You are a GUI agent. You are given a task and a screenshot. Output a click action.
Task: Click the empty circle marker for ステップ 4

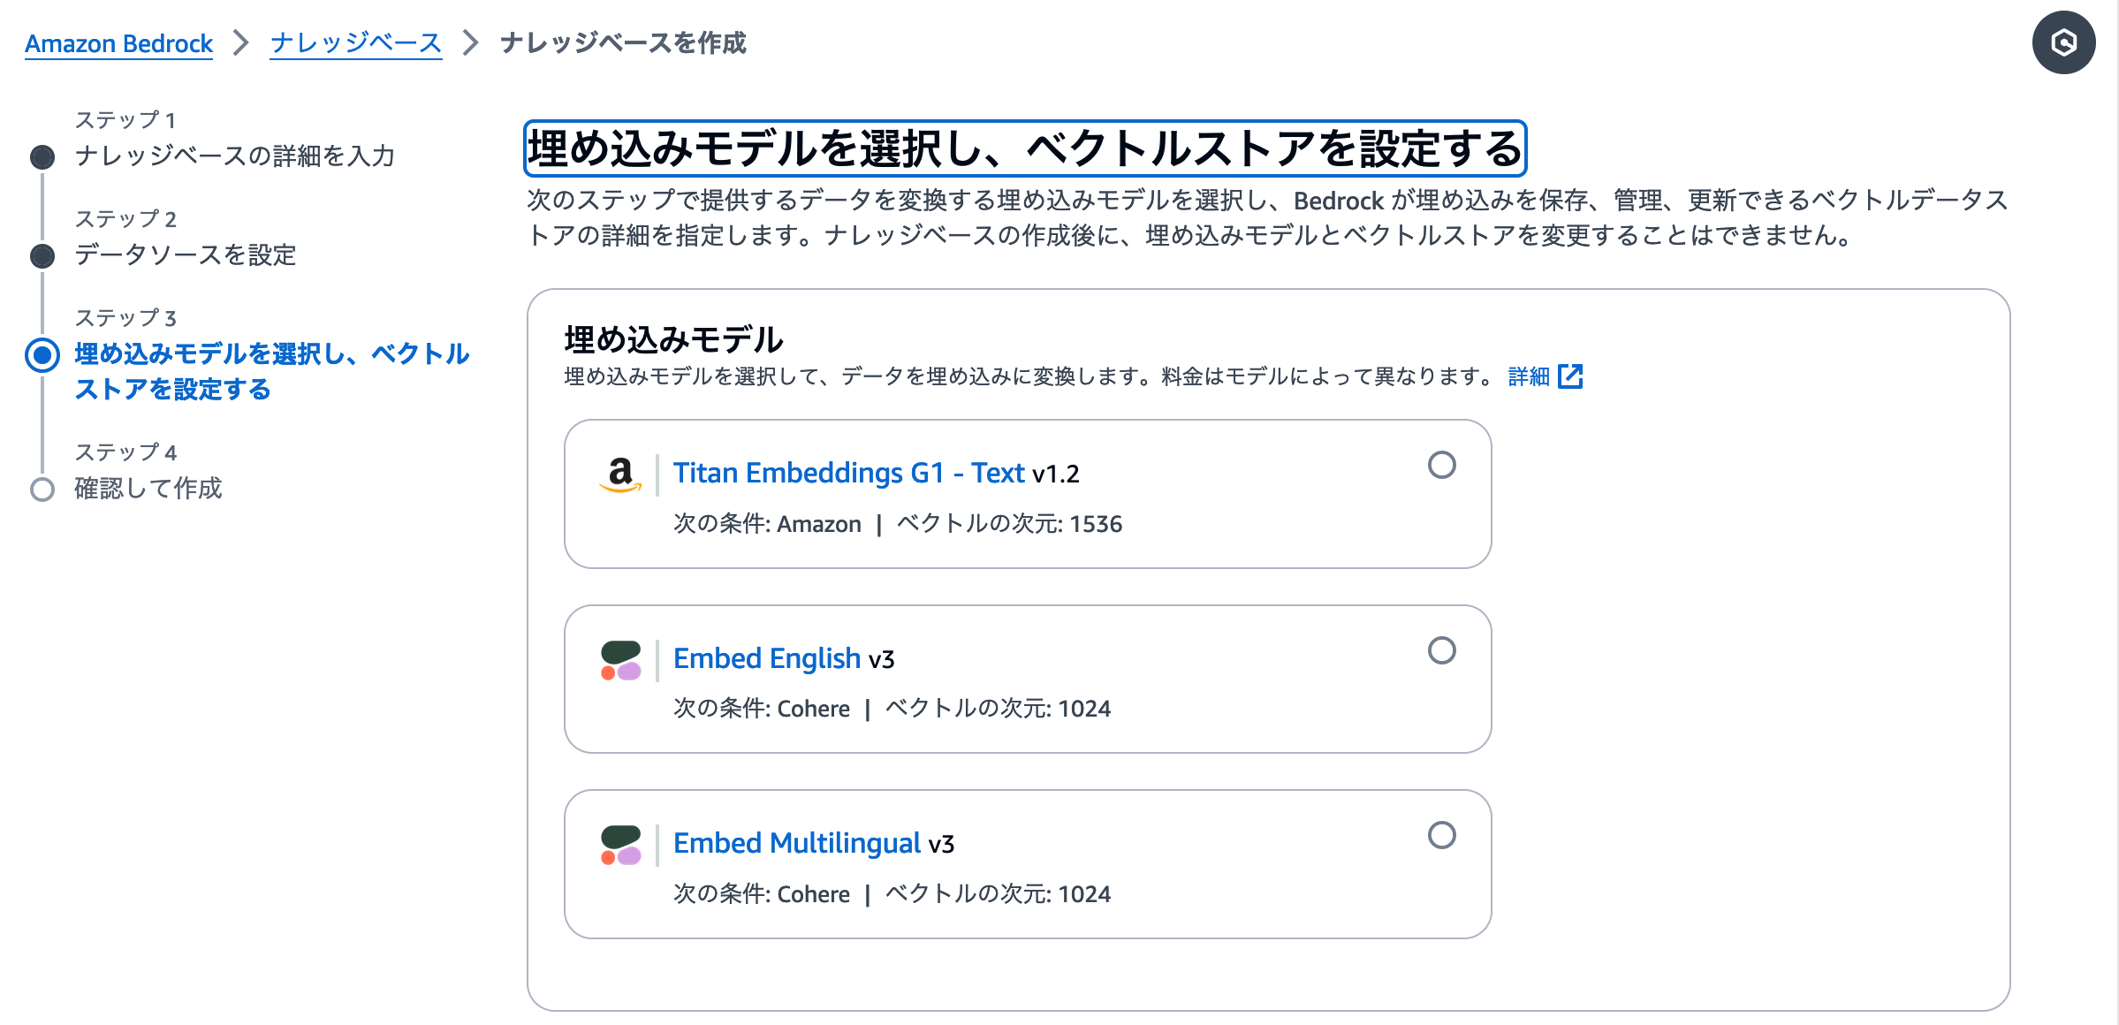click(42, 489)
